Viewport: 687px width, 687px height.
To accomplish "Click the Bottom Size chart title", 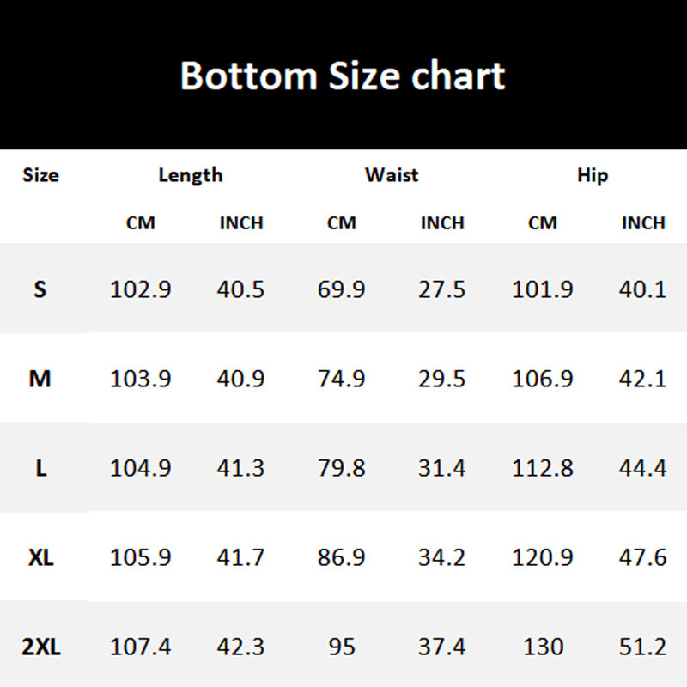I will 343,76.
